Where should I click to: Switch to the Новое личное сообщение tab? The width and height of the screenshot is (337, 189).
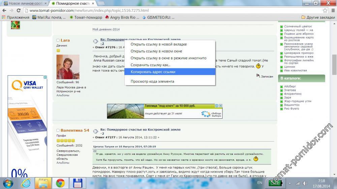click(24, 3)
